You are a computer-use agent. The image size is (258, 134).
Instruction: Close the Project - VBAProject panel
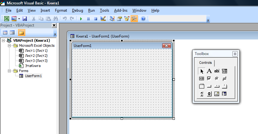[x=54, y=25]
